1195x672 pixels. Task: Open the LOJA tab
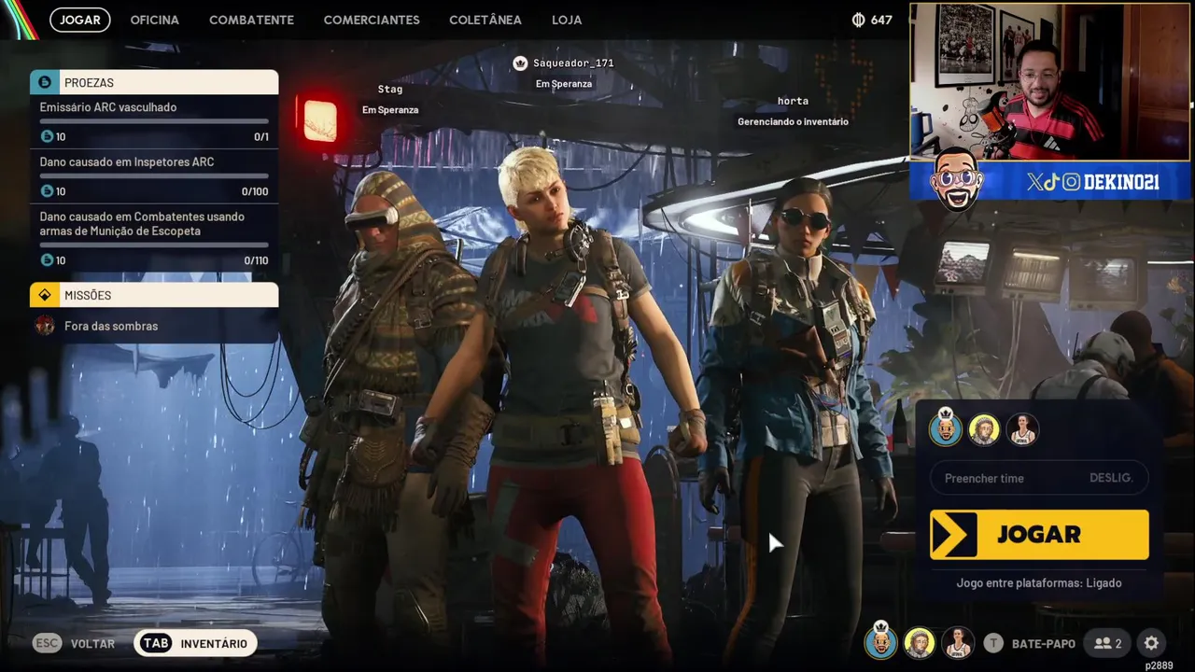pos(567,20)
